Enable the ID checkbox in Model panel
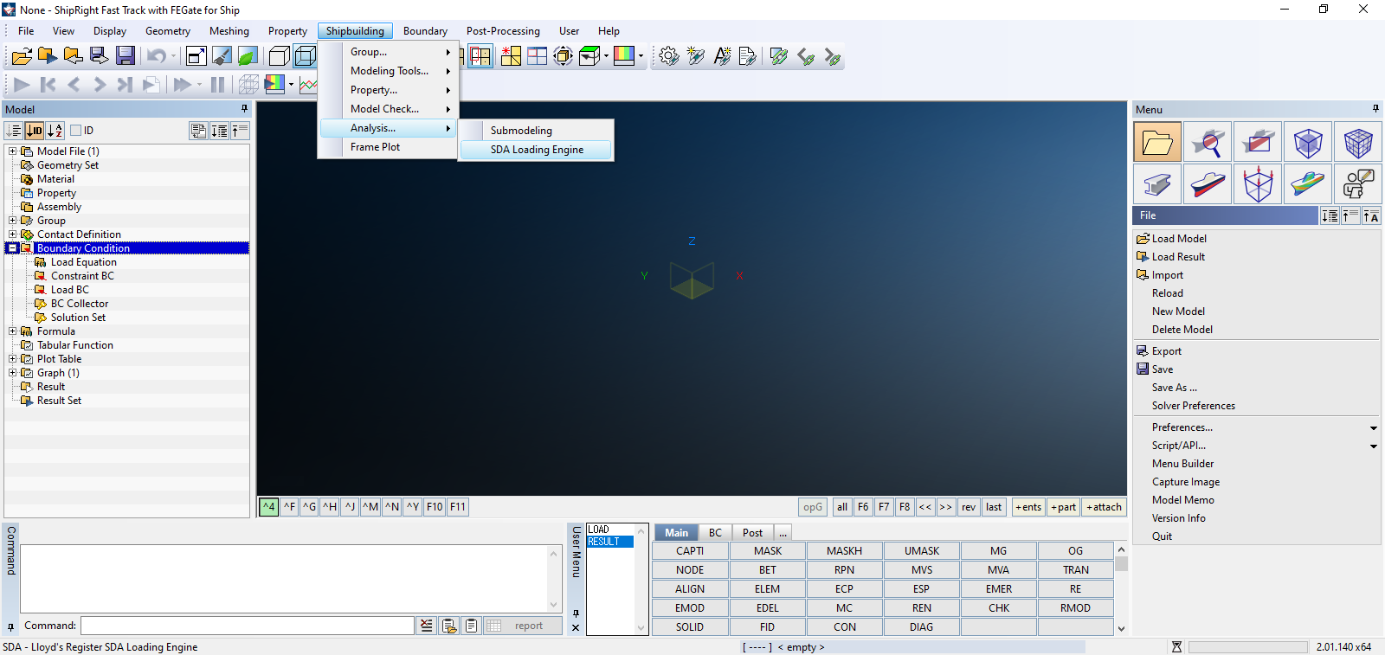Image resolution: width=1385 pixels, height=655 pixels. (76, 131)
